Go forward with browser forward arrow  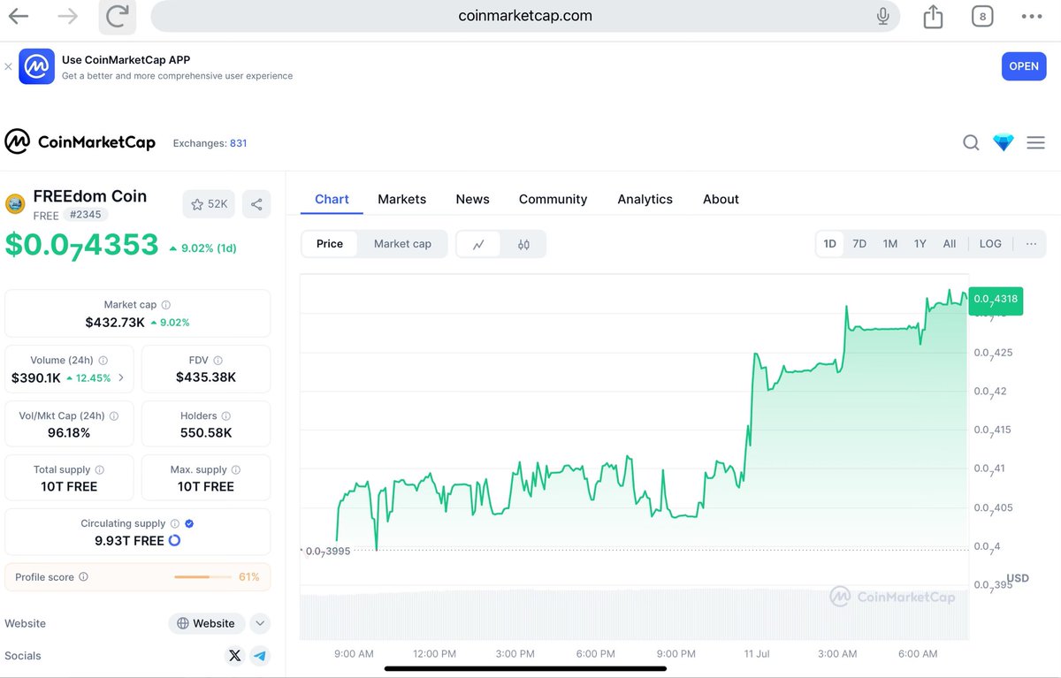point(67,16)
